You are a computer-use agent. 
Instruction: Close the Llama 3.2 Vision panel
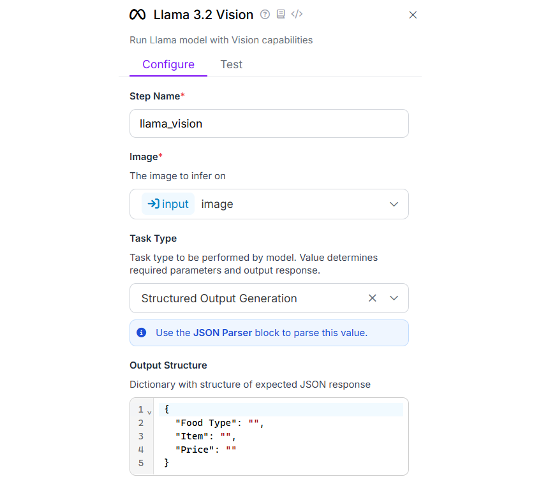(x=413, y=14)
